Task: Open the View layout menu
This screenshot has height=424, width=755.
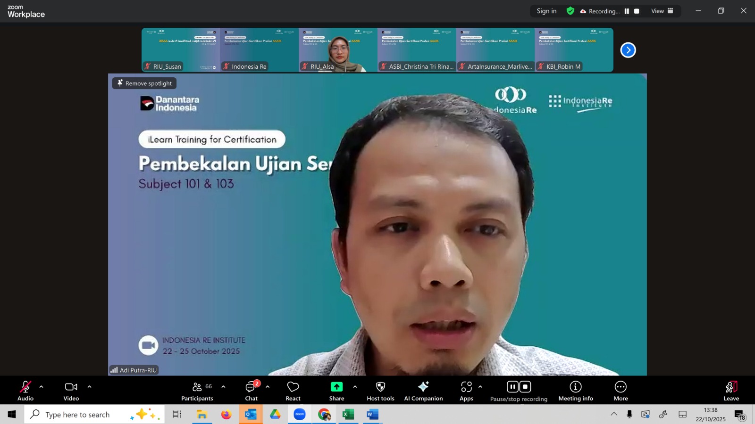Action: click(662, 11)
